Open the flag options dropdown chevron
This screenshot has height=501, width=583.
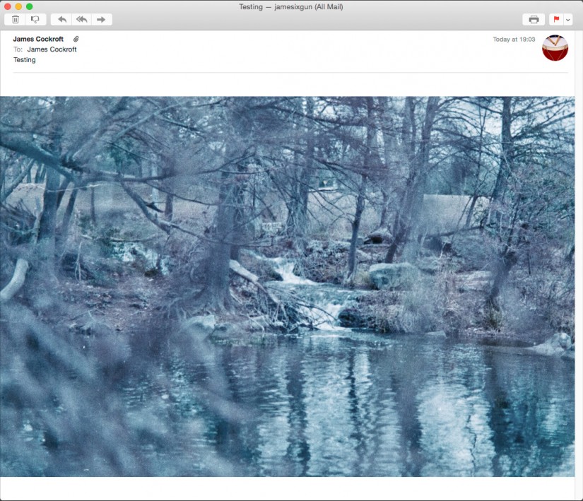coord(567,21)
